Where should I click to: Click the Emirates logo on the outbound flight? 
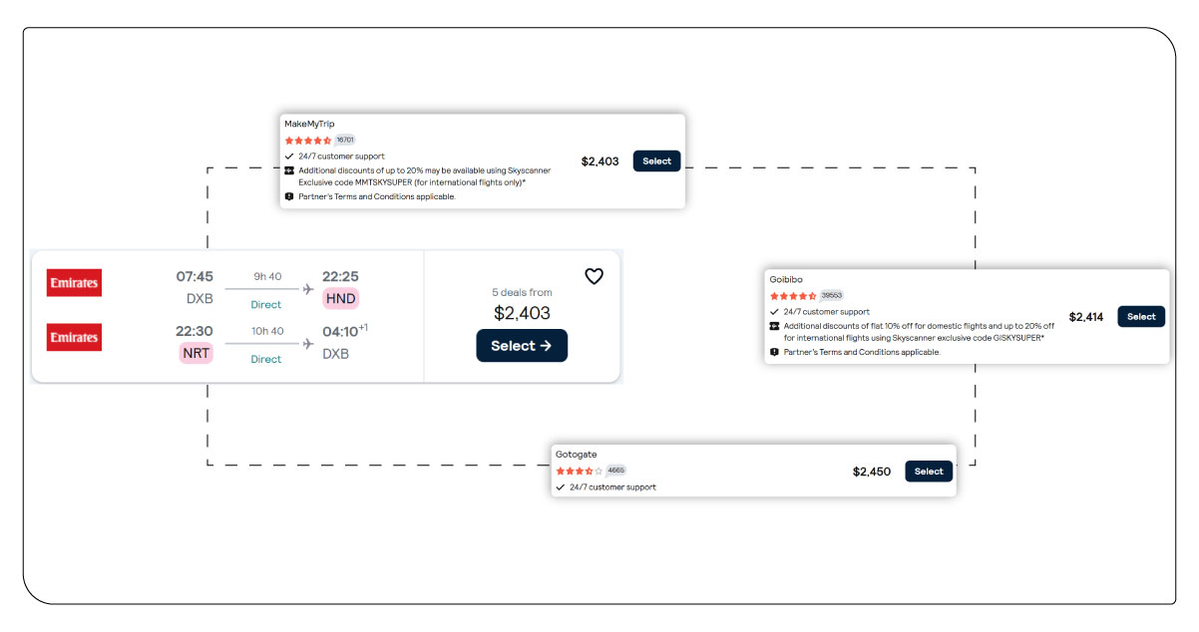(73, 282)
